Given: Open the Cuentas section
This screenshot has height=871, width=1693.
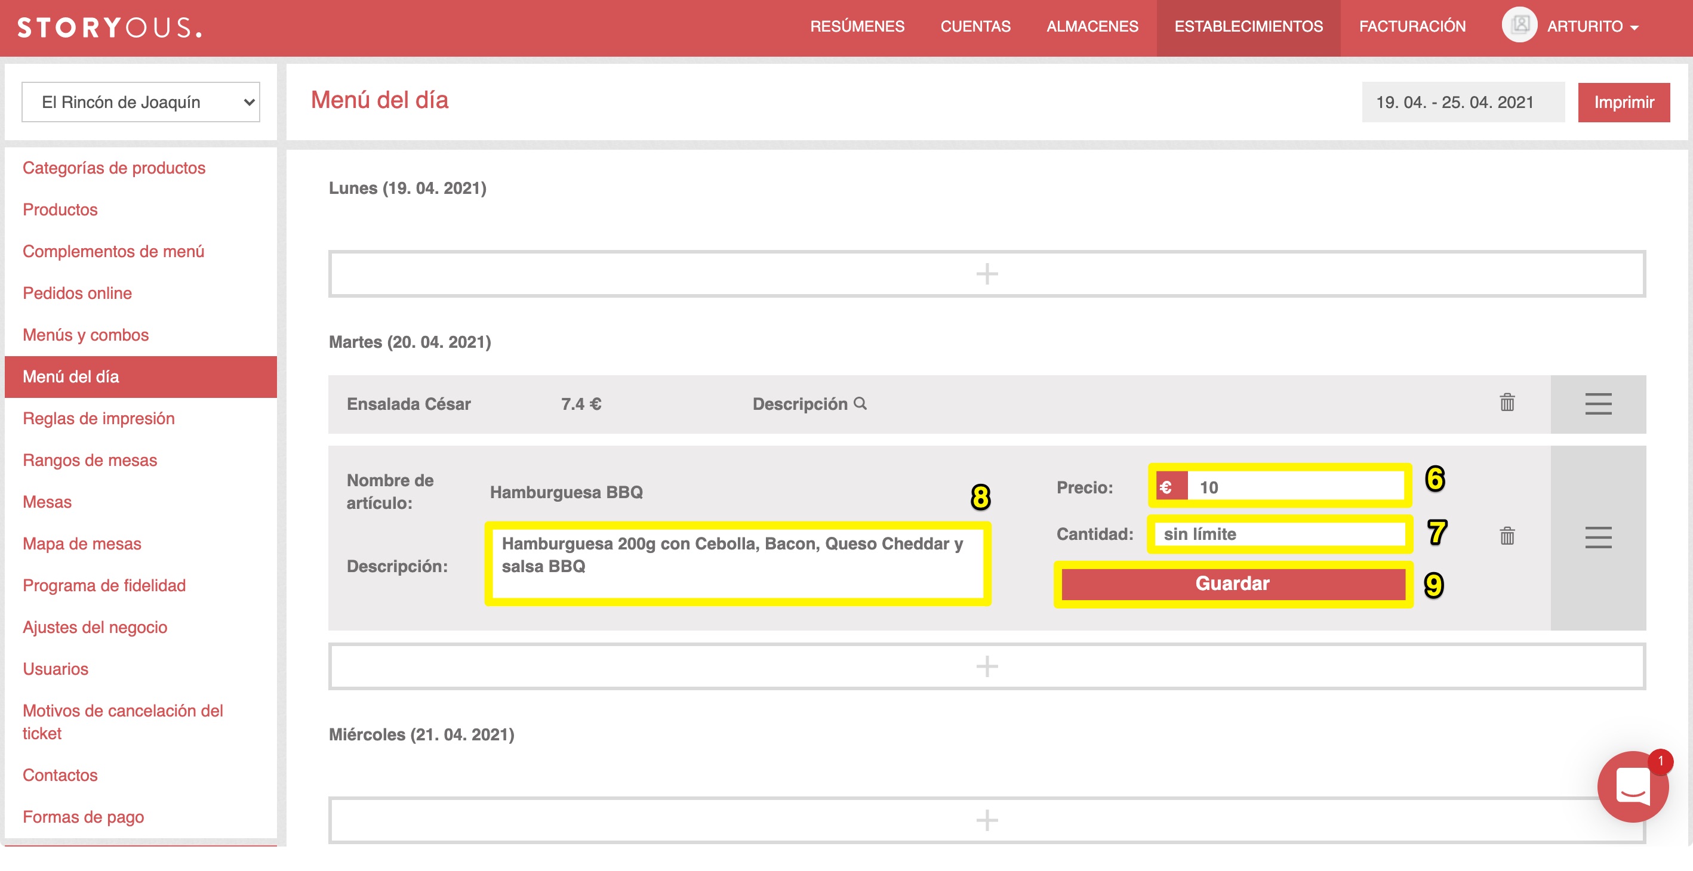Looking at the screenshot, I should (x=975, y=26).
